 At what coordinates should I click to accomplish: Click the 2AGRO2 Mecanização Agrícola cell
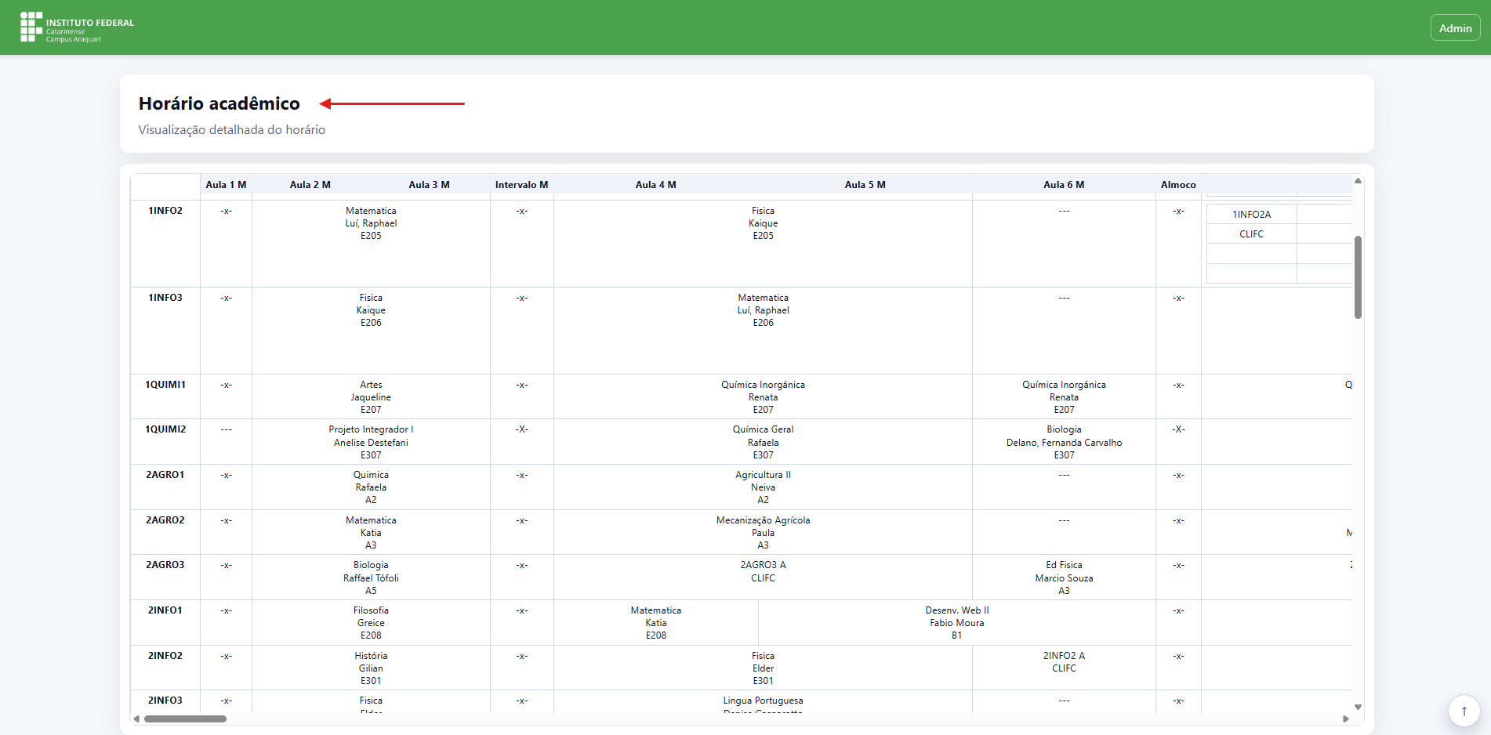pyautogui.click(x=763, y=533)
